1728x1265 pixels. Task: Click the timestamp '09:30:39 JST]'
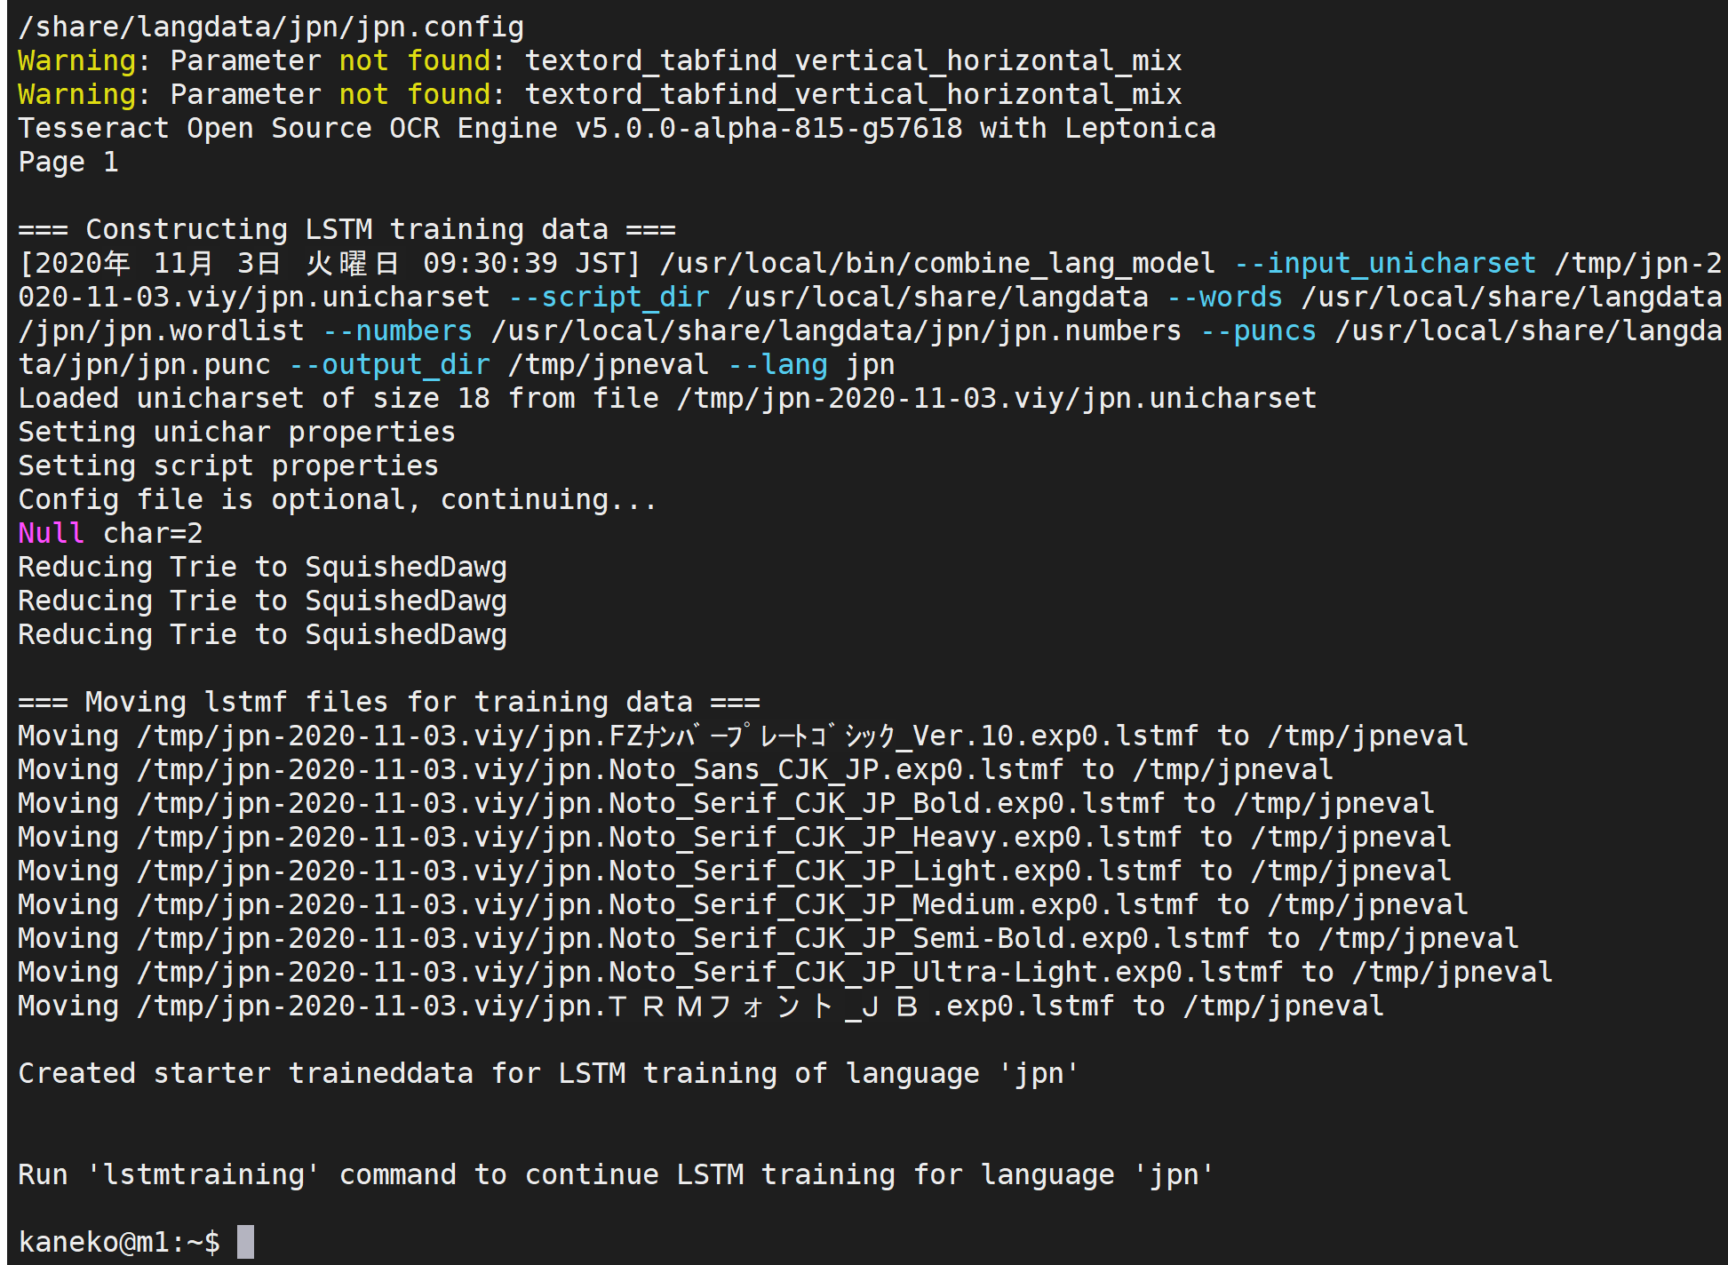532,264
